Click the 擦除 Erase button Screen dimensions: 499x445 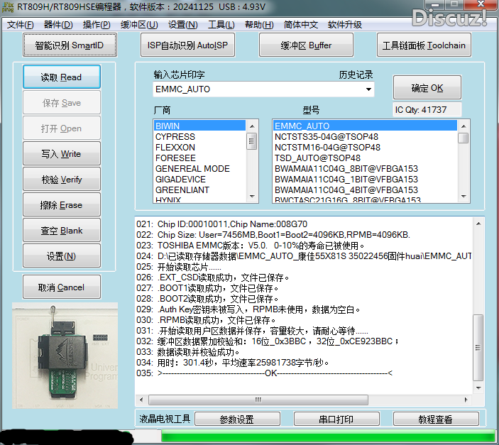click(x=62, y=204)
